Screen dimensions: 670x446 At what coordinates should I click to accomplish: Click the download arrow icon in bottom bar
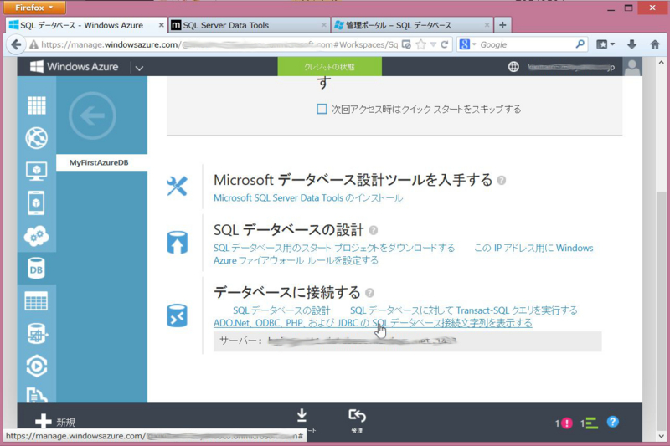pos(301,415)
